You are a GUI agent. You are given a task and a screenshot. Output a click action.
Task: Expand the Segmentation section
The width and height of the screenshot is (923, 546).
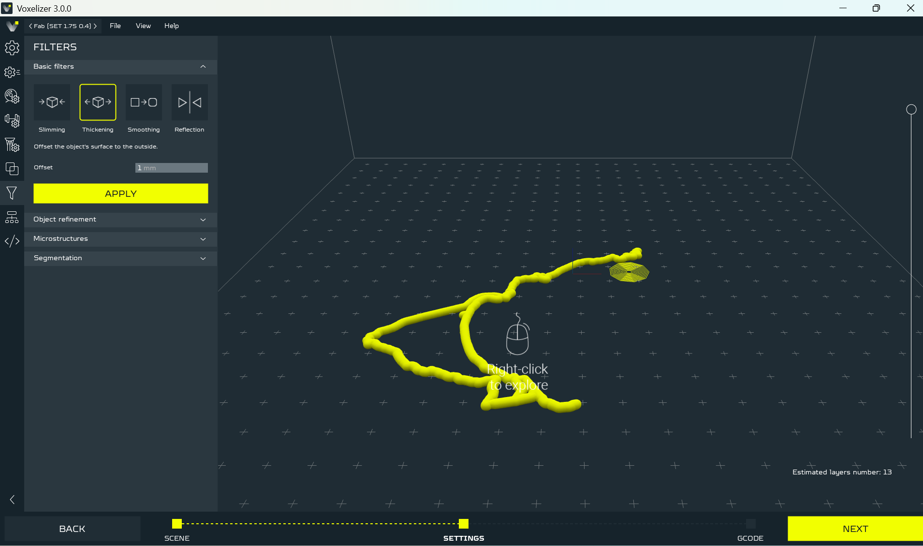(x=120, y=258)
